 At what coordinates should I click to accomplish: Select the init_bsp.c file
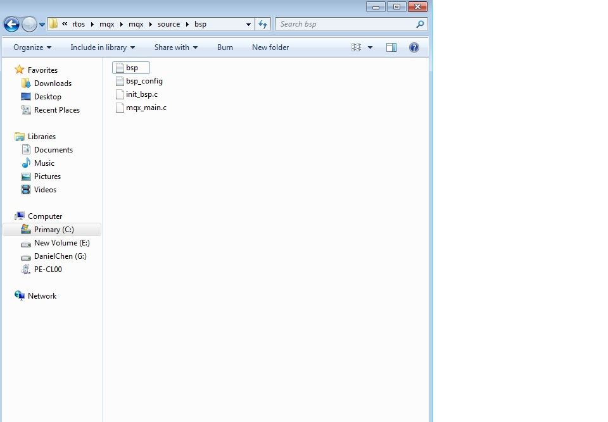pyautogui.click(x=137, y=94)
